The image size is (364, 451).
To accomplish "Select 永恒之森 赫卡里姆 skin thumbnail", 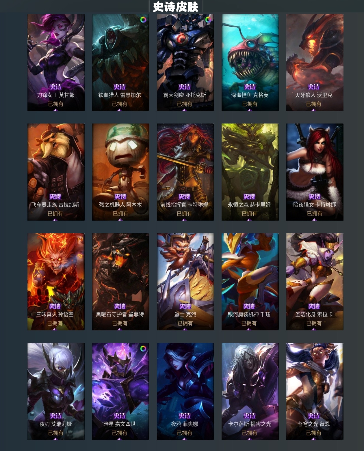I will point(250,172).
